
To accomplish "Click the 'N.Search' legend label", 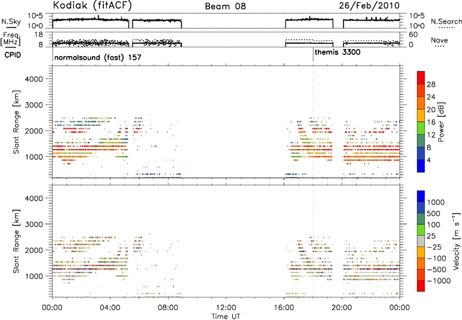I will pyautogui.click(x=446, y=21).
